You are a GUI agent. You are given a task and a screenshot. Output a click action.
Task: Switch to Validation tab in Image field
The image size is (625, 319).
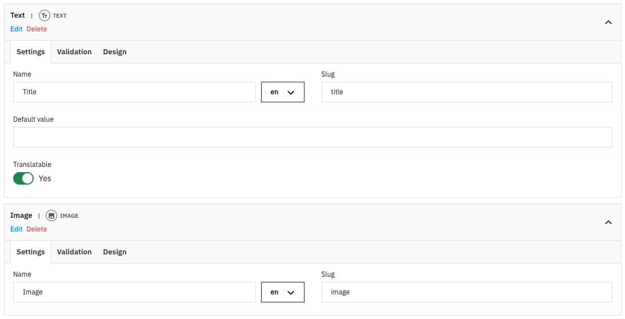click(74, 252)
